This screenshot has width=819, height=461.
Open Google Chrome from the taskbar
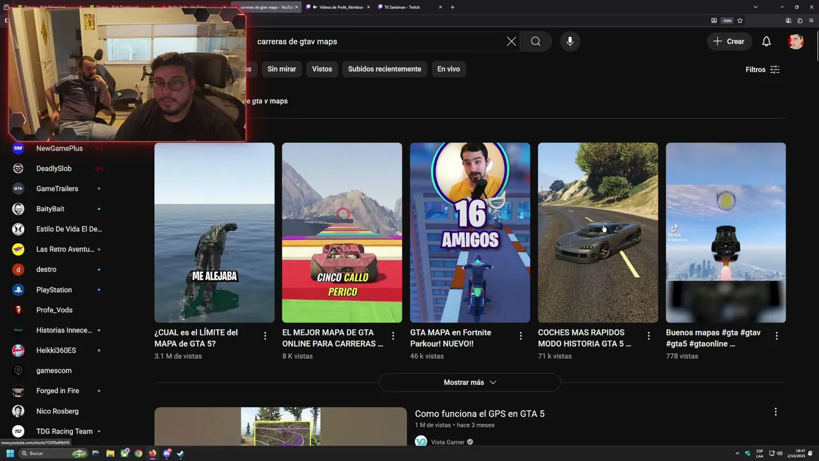pos(138,453)
